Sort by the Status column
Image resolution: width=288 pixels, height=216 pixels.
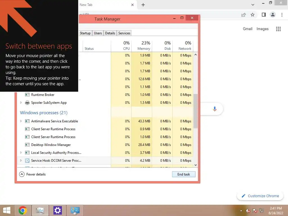97,46
